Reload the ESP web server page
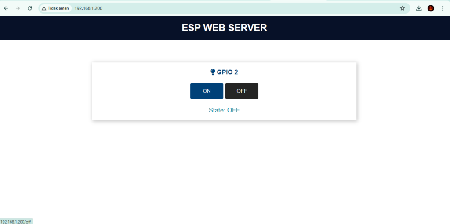This screenshot has height=224, width=450. [x=30, y=8]
